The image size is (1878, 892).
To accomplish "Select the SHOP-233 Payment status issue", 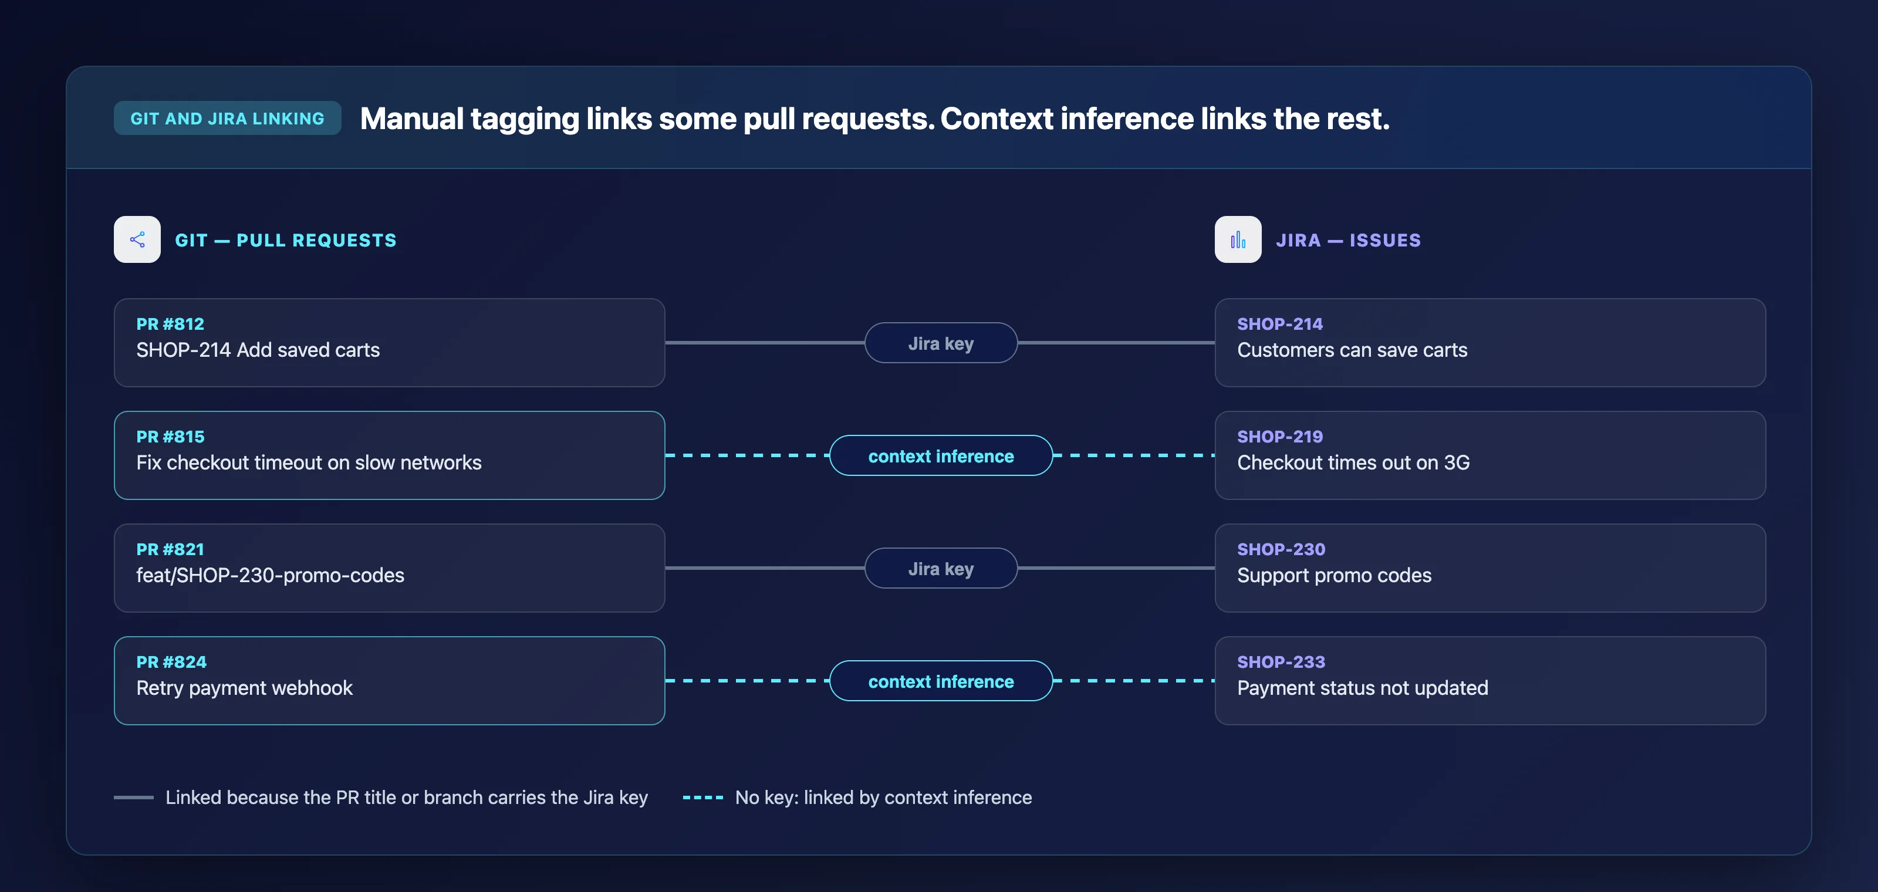I will point(1490,681).
